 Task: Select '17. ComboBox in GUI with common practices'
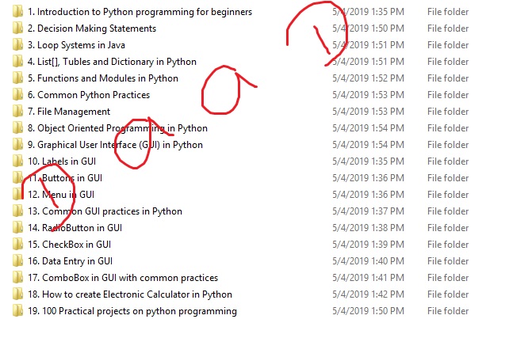(123, 278)
